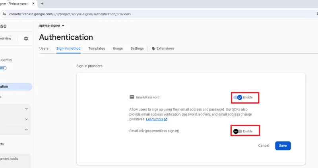This screenshot has height=168, width=318.
Task: Click the Email/Password label text
Action: [x=147, y=97]
